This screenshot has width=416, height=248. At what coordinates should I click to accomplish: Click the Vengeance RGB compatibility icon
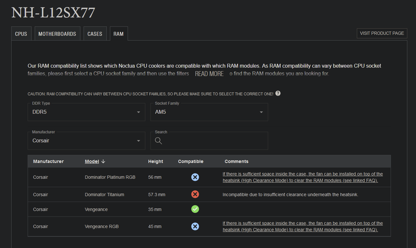point(195,226)
